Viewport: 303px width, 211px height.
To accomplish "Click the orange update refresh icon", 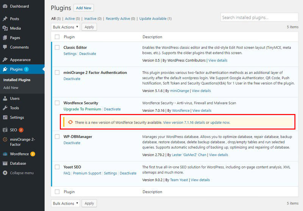I will pyautogui.click(x=70, y=122).
